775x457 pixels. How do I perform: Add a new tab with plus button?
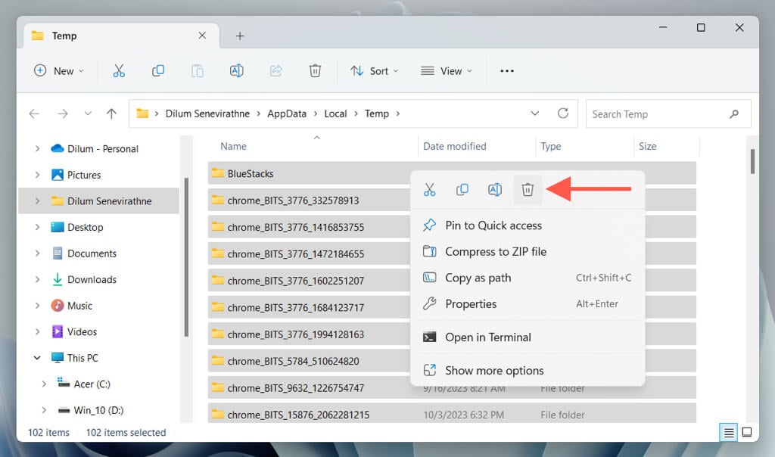pyautogui.click(x=240, y=36)
